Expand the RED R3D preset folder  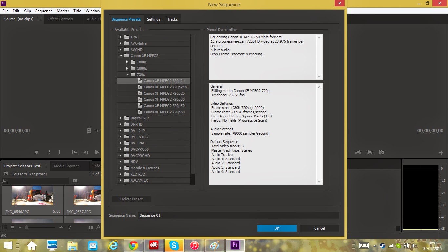[120, 174]
